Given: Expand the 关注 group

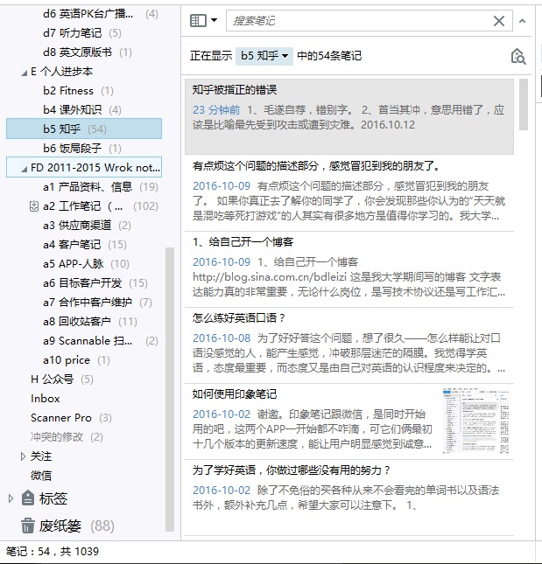Looking at the screenshot, I should click(x=23, y=456).
